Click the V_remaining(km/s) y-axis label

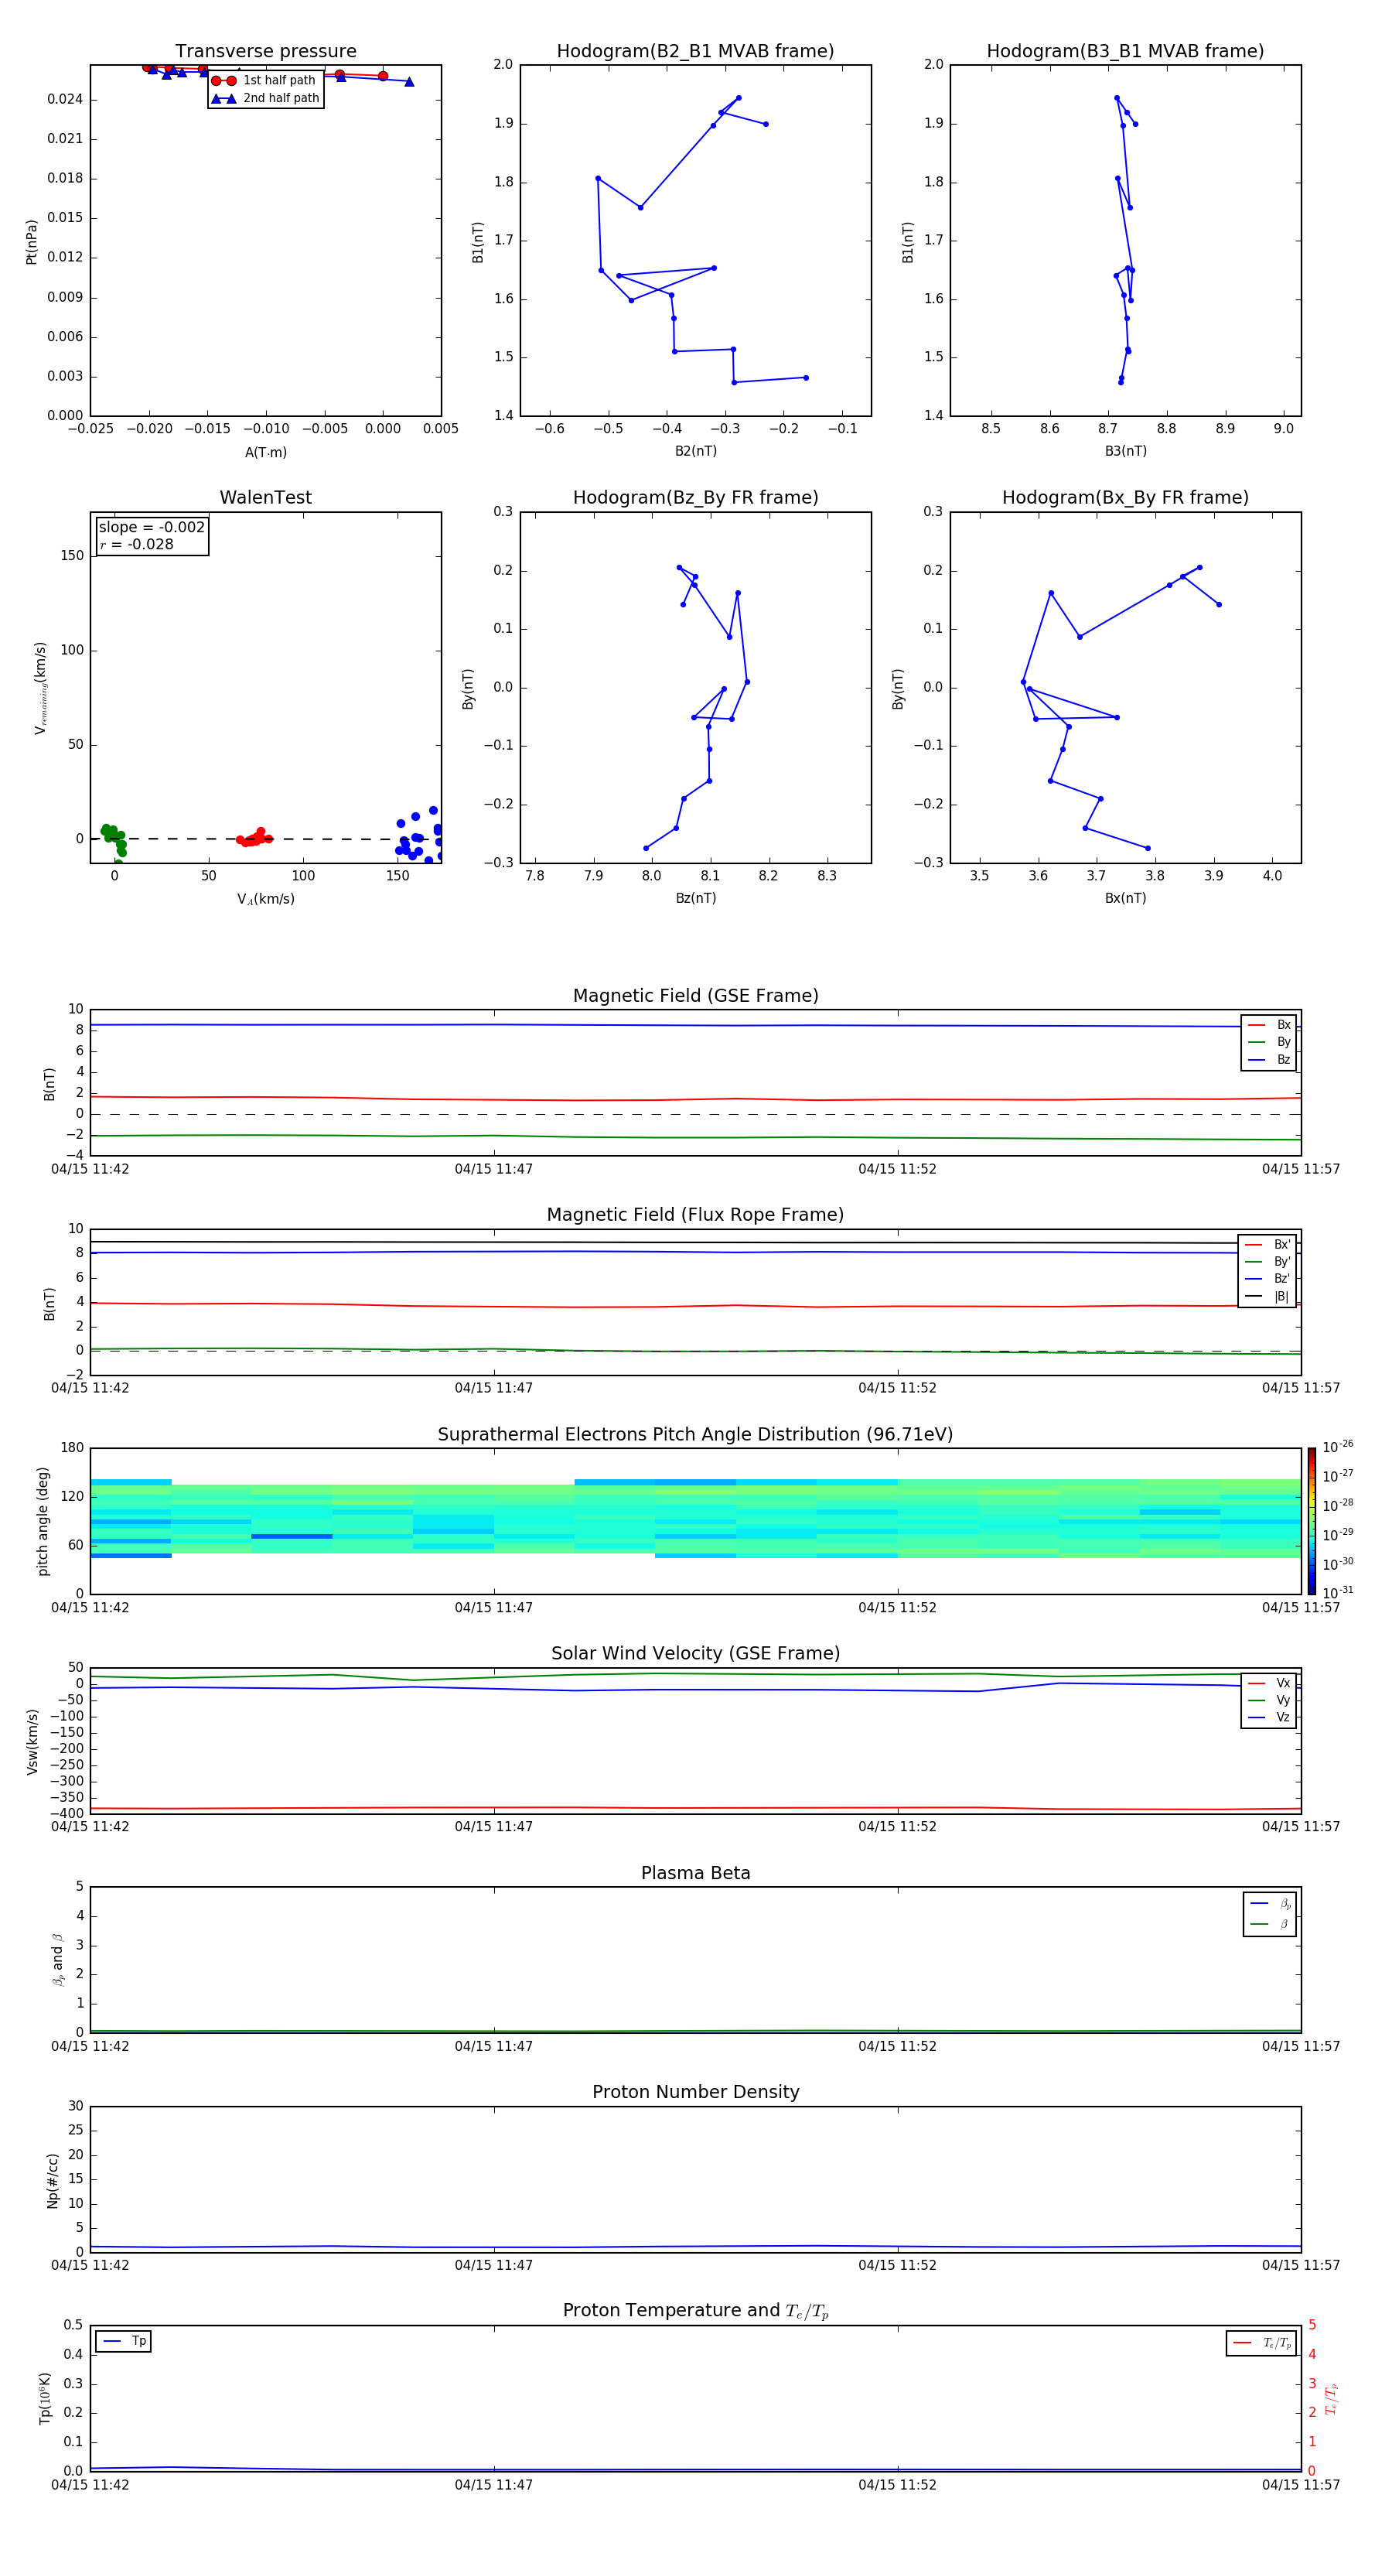click(x=41, y=688)
